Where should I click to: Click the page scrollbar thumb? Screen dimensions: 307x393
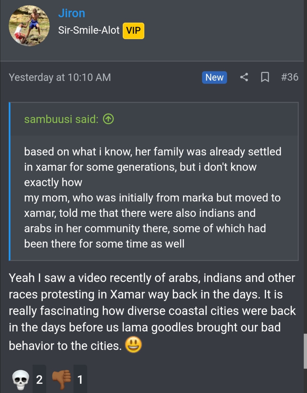305,351
